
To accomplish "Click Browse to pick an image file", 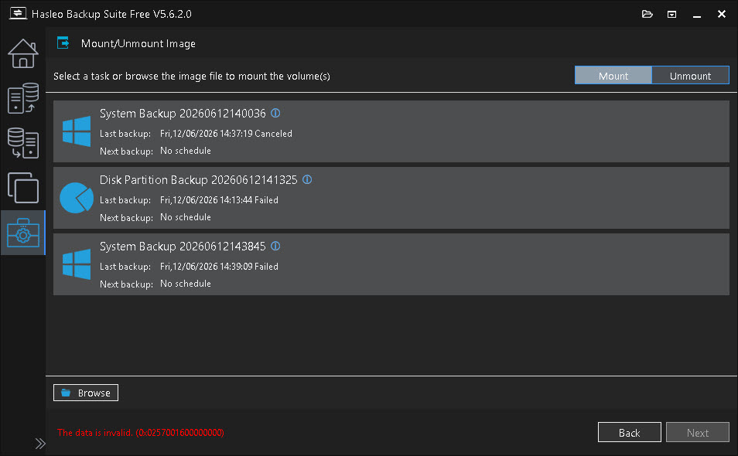I will point(86,393).
